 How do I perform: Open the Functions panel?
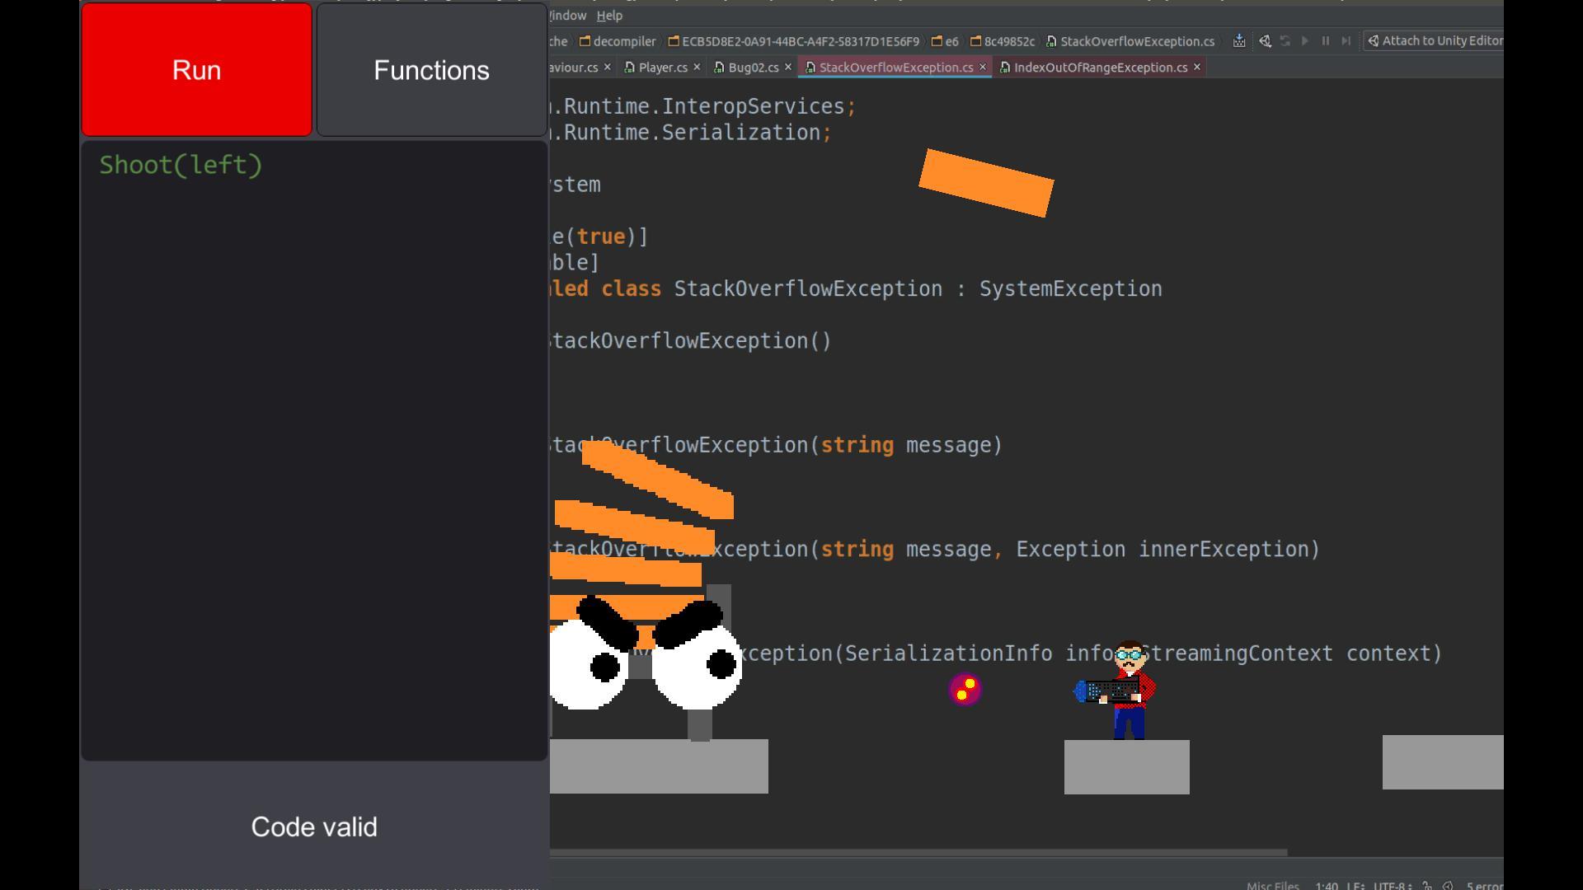pyautogui.click(x=431, y=70)
